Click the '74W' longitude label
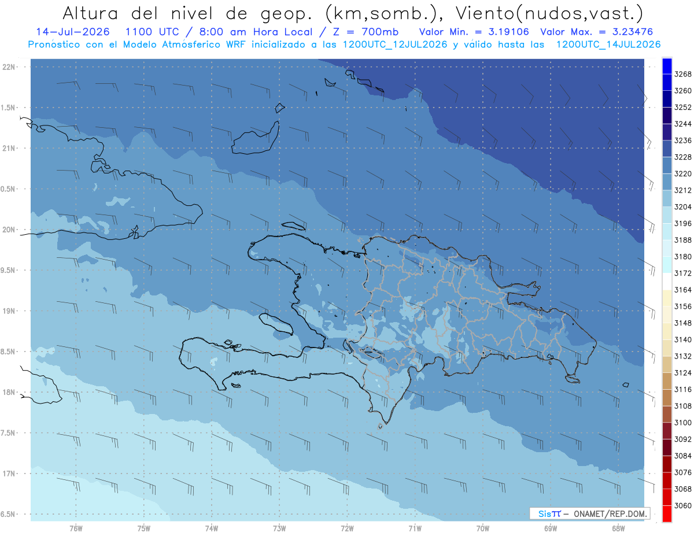The height and width of the screenshot is (536, 694). 212,528
